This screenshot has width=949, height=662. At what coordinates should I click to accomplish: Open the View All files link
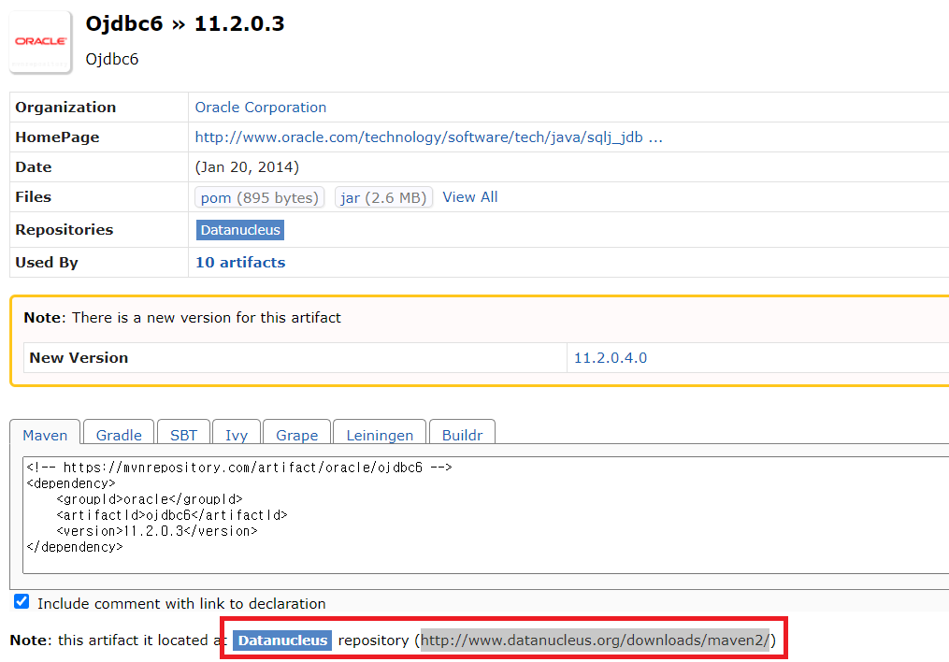point(470,197)
